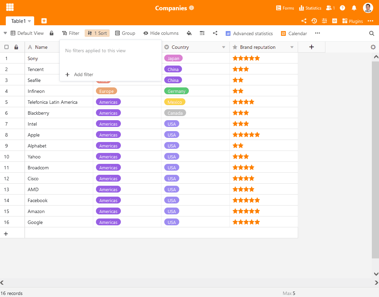Click the Europe tag for Infineon
This screenshot has height=297, width=379.
[106, 91]
